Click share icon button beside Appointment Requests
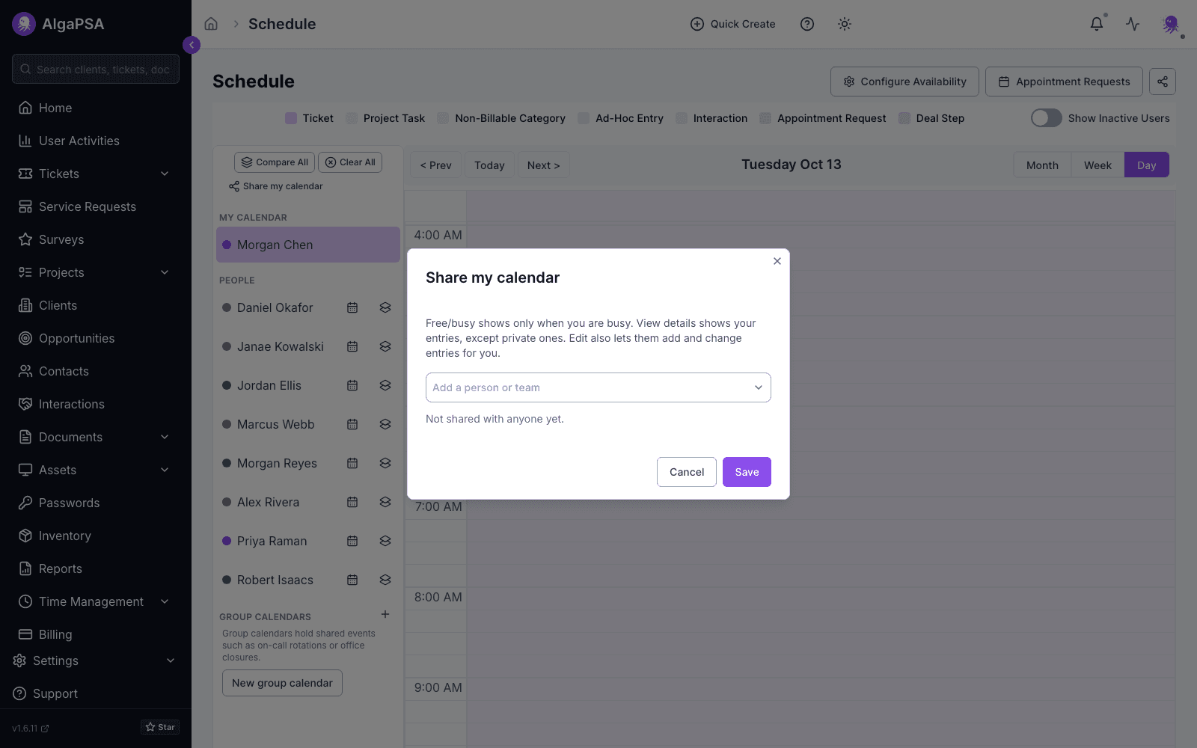This screenshot has height=748, width=1197. [x=1163, y=82]
